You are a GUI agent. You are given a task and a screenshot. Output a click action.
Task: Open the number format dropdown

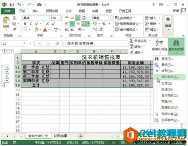click(110, 18)
